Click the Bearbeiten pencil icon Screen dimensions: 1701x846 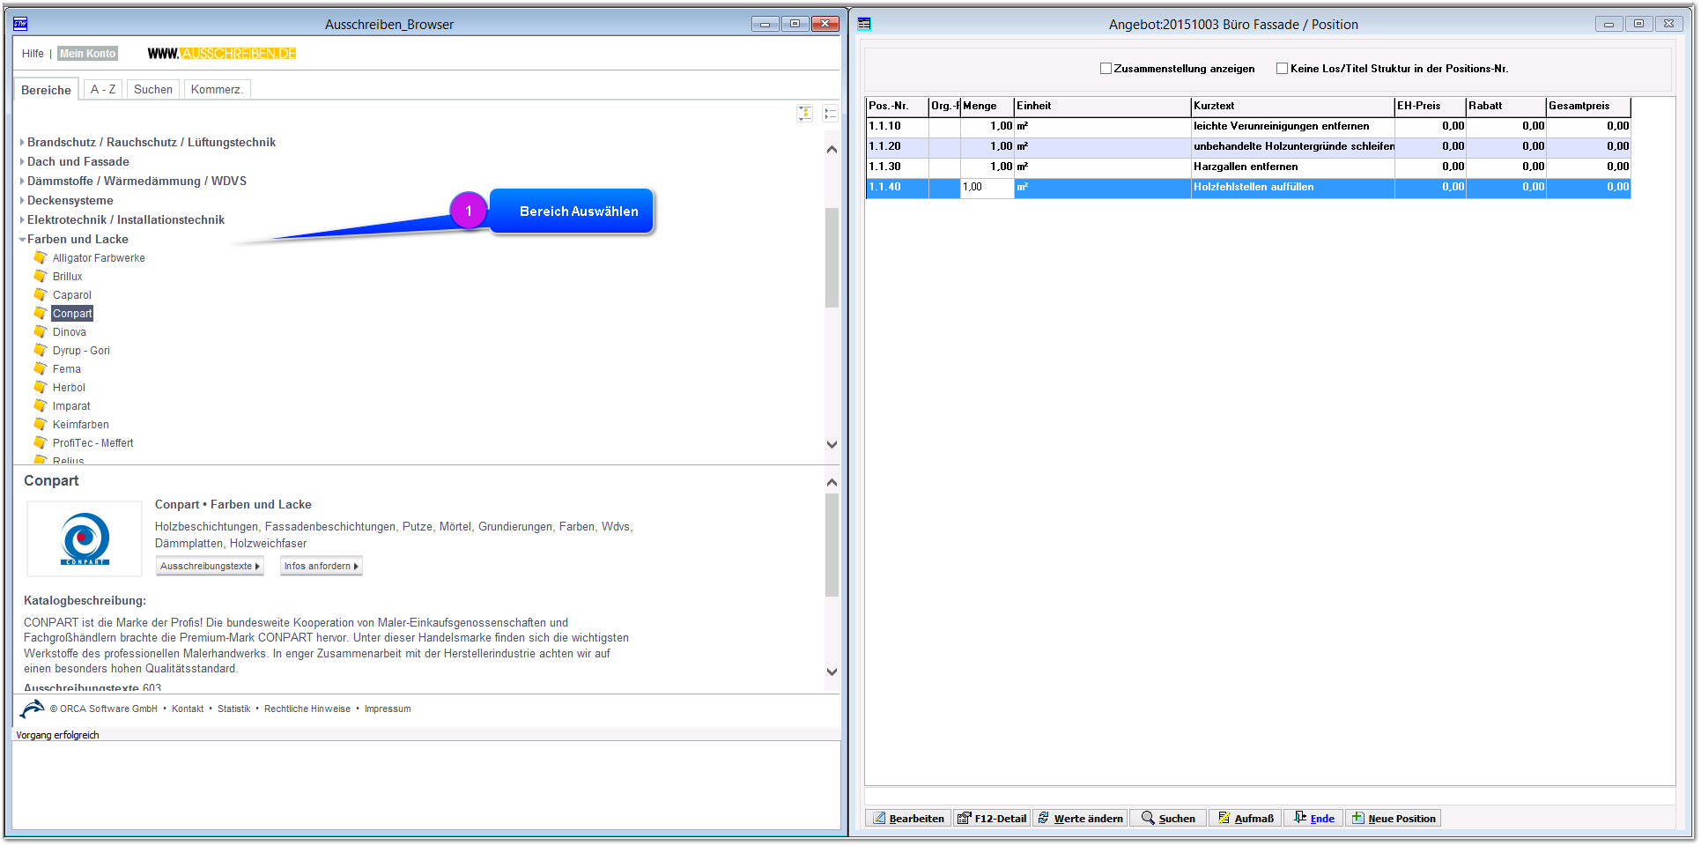pyautogui.click(x=879, y=818)
